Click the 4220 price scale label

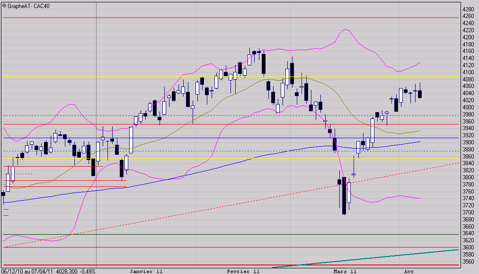click(468, 30)
